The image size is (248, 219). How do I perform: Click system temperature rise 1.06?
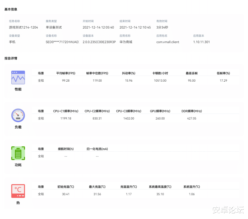click(x=192, y=194)
